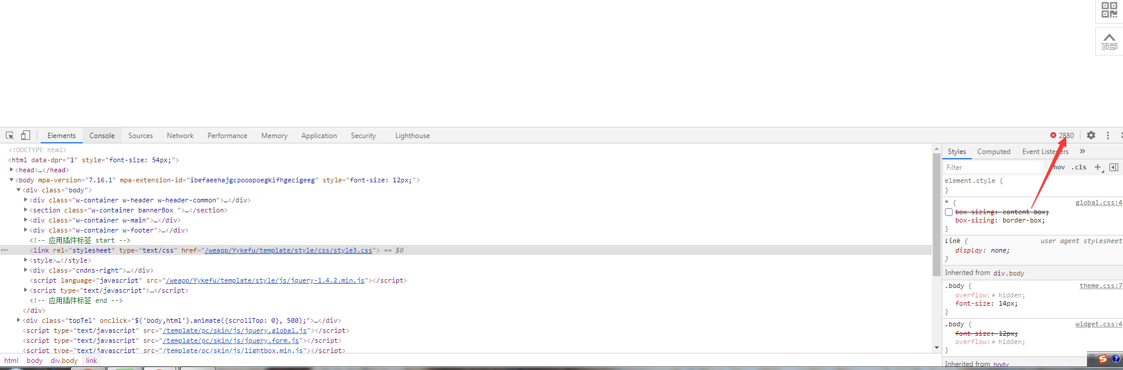
Task: Open the jquery.global.js src link
Action: 234,330
